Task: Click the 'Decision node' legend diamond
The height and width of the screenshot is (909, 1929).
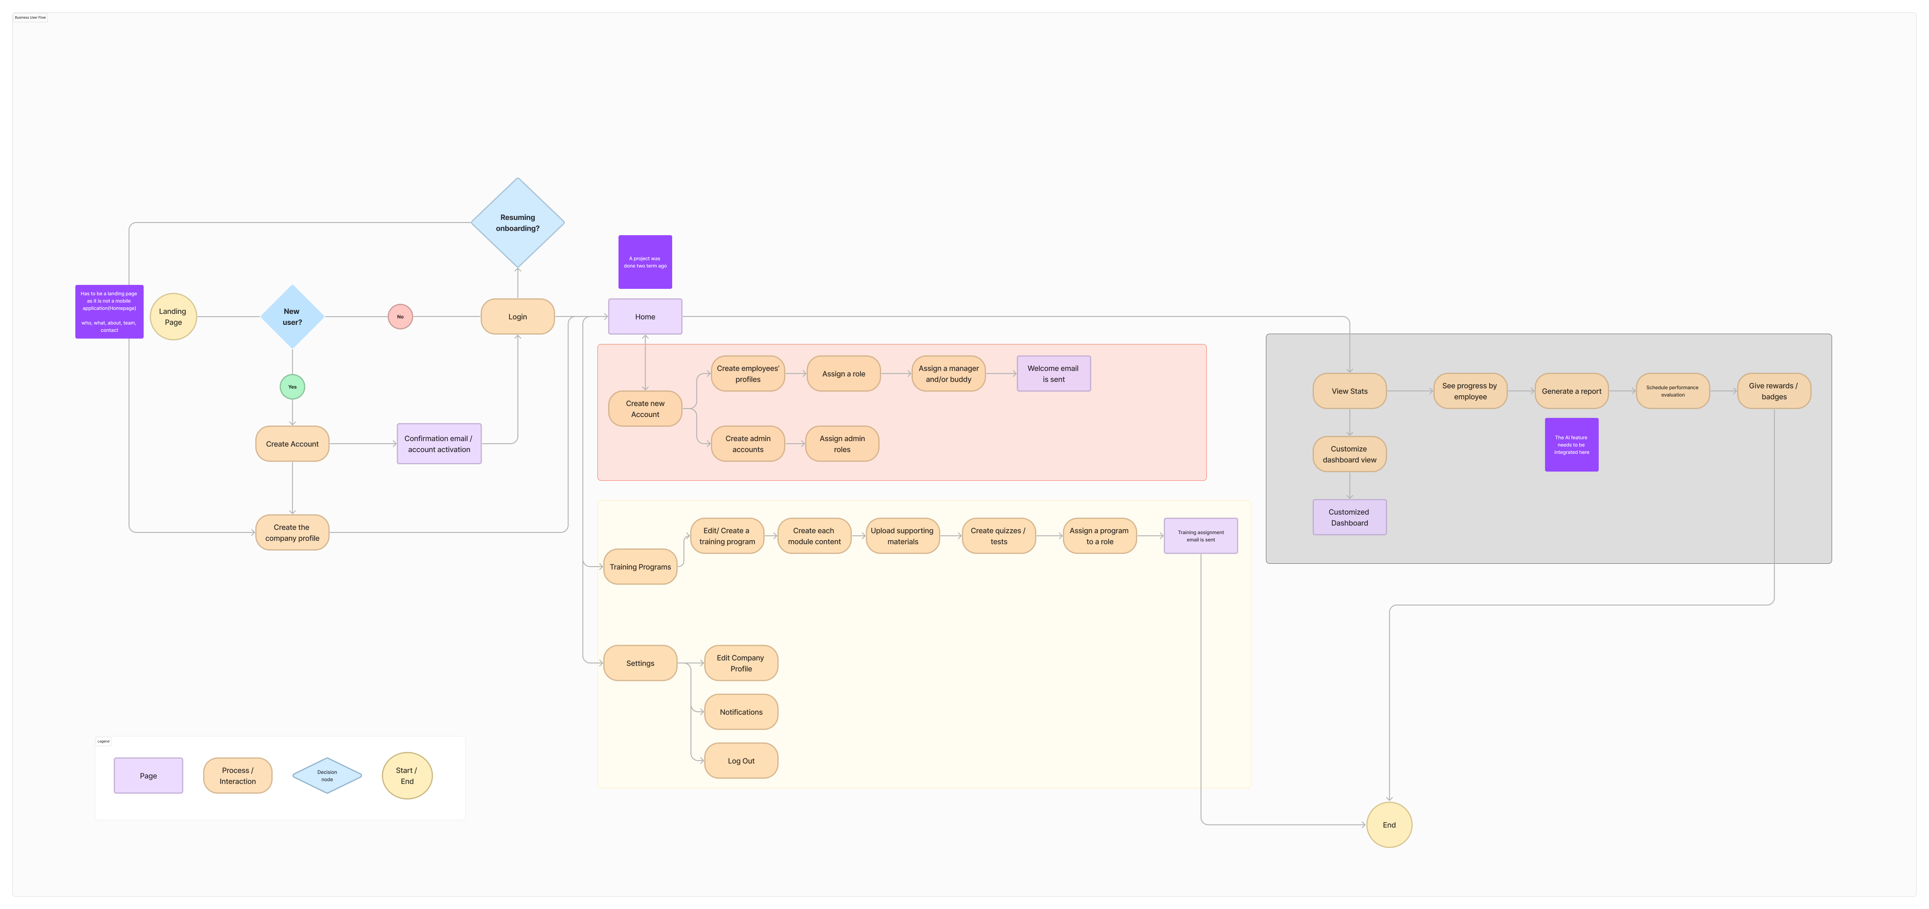Action: [327, 776]
